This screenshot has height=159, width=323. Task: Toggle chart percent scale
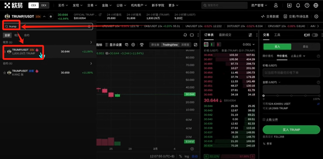pyautogui.click(x=180, y=156)
